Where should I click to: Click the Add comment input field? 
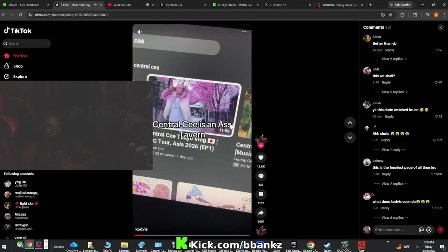395,230
